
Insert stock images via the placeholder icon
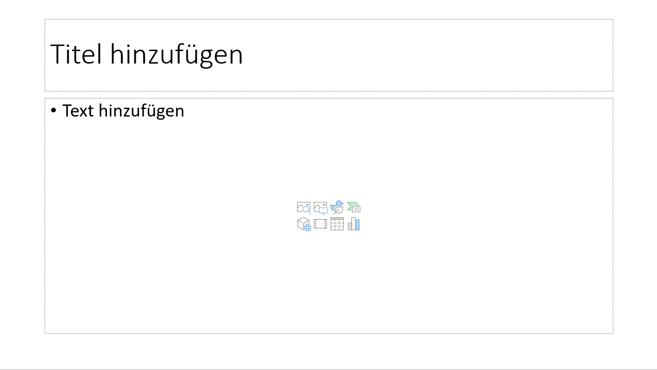pos(304,208)
